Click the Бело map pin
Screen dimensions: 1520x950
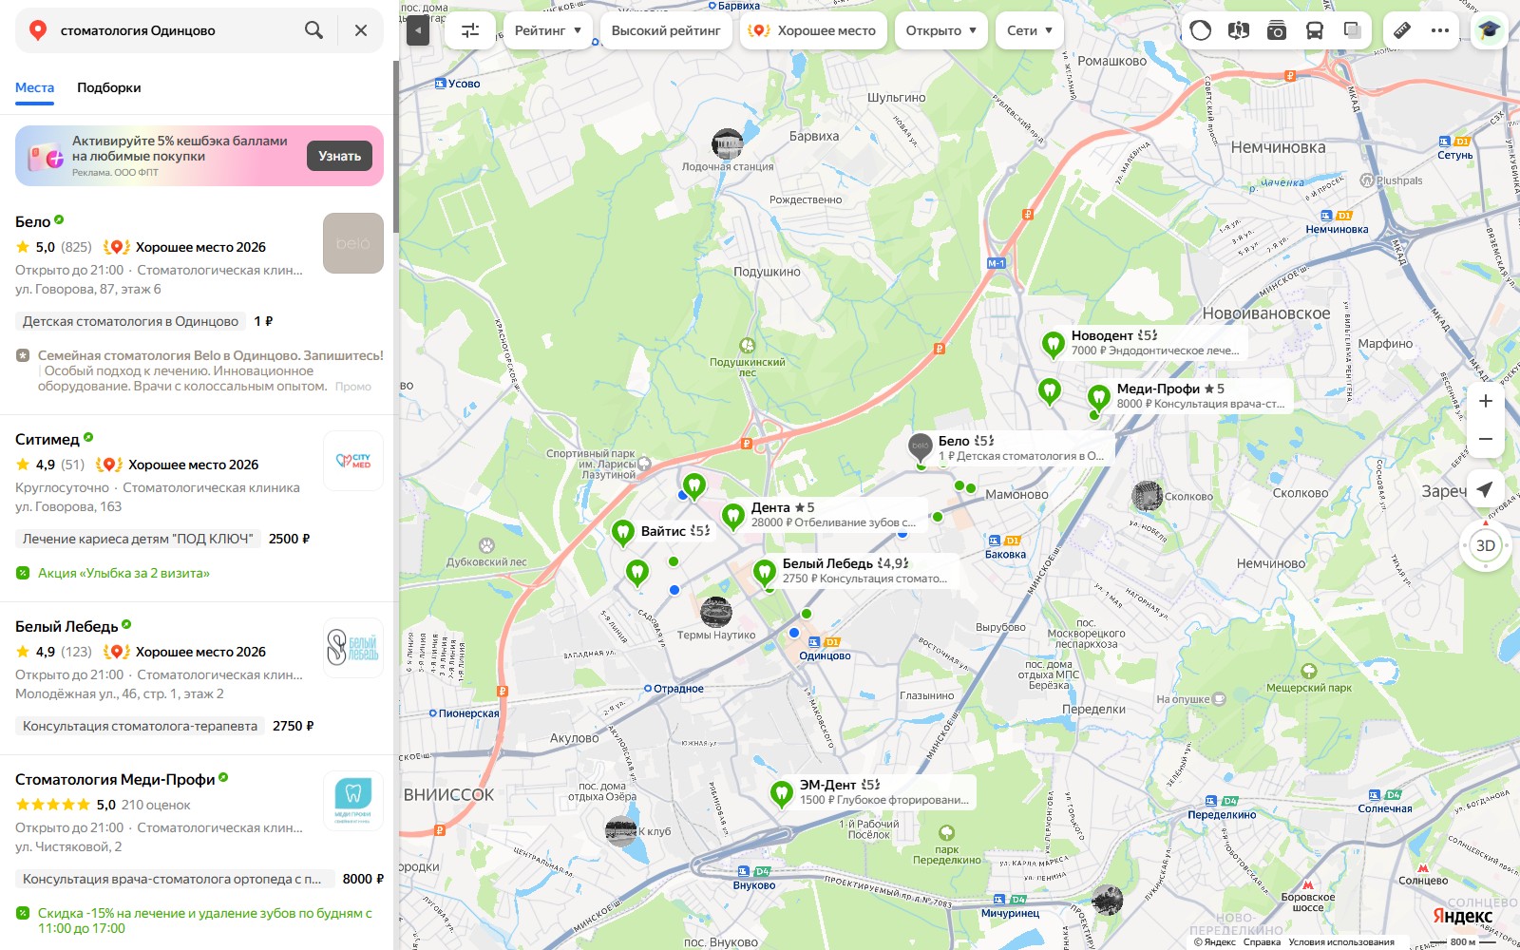(921, 447)
